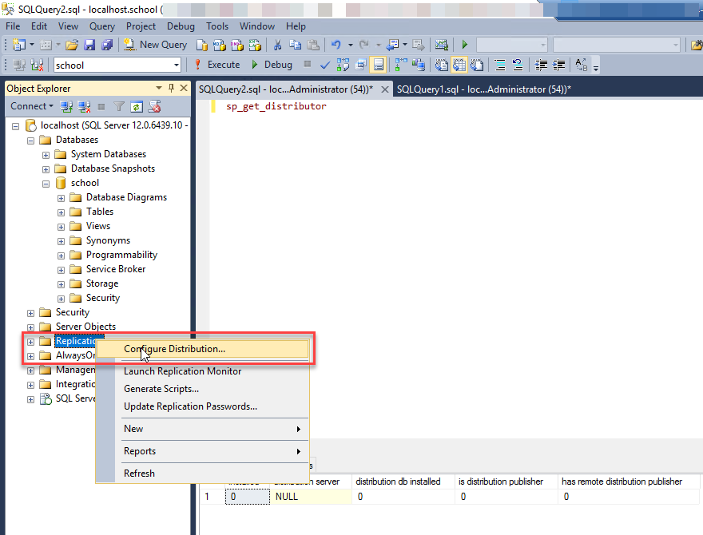Click the Save icon in toolbar
Viewport: 703px width, 535px height.
[x=89, y=45]
